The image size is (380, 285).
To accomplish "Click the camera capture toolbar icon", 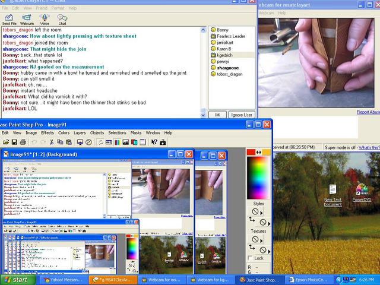I will [163, 142].
